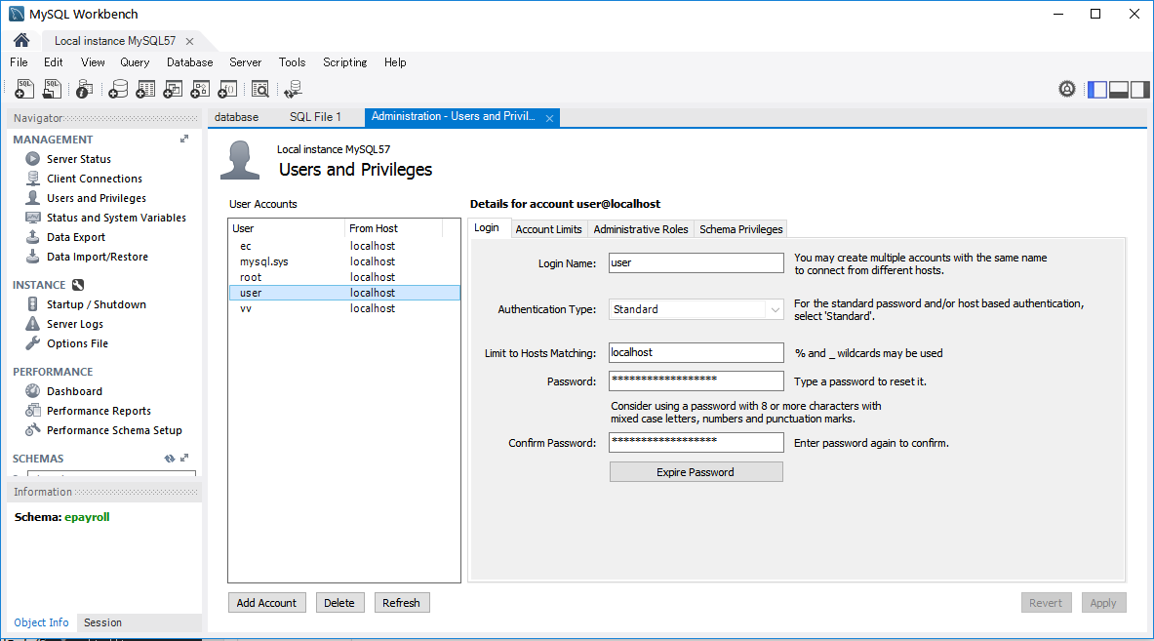Click the Instance wrench icon
Image resolution: width=1154 pixels, height=641 pixels.
click(x=78, y=285)
